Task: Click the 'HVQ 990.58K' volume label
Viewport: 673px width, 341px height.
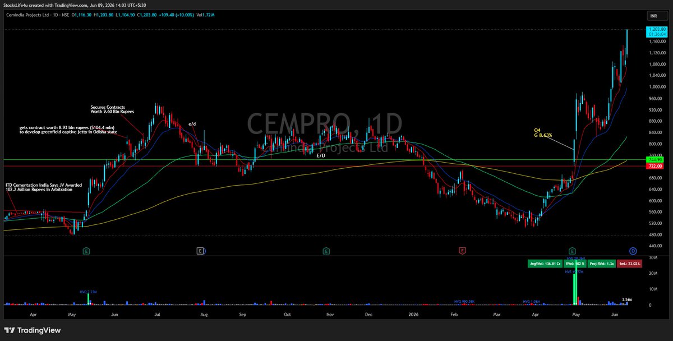Action: tap(465, 301)
